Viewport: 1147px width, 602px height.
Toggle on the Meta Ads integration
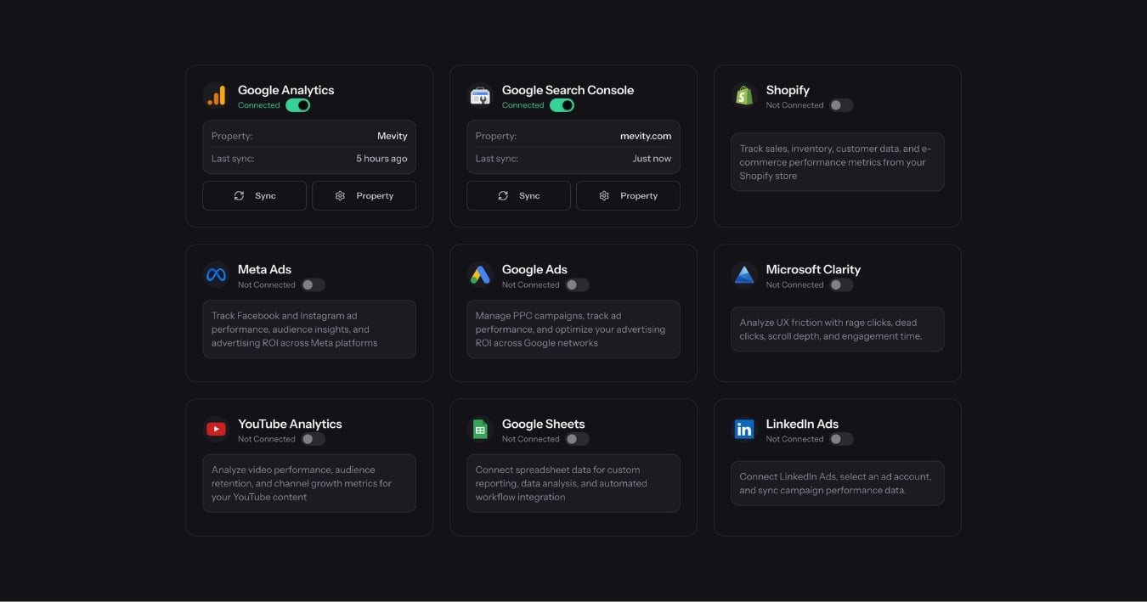[x=313, y=285]
